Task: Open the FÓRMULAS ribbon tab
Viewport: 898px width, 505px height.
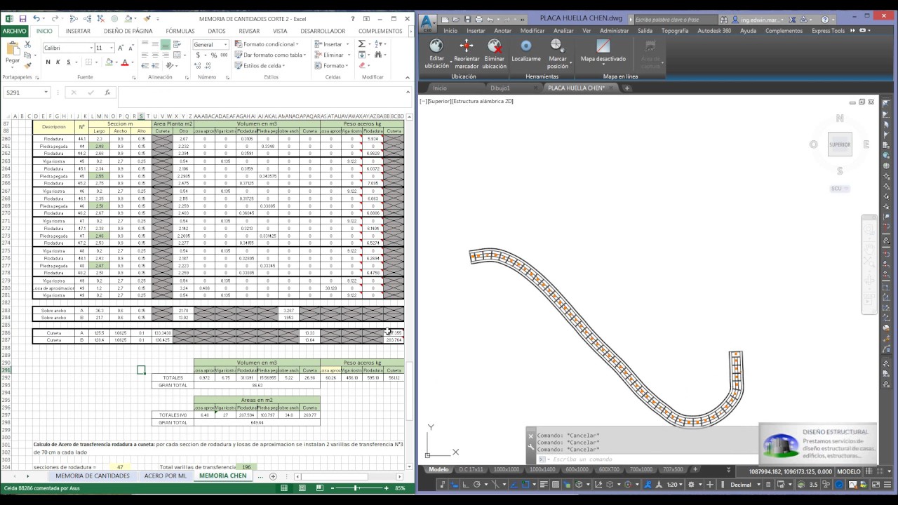Action: click(180, 31)
